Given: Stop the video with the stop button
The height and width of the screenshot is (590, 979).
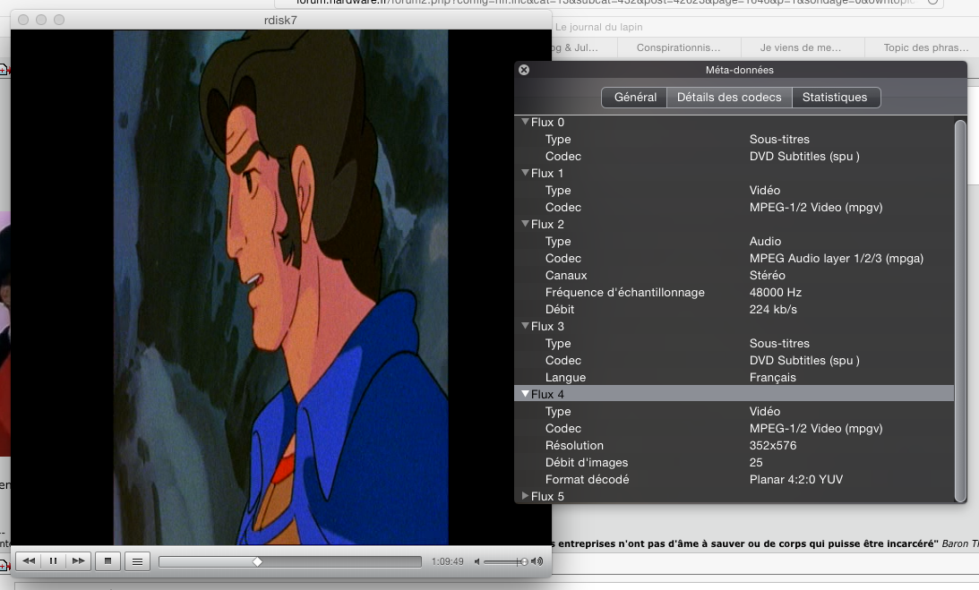Looking at the screenshot, I should pyautogui.click(x=107, y=561).
